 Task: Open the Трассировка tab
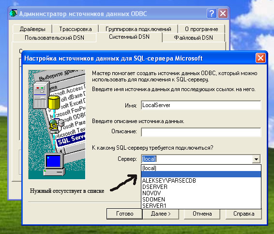tap(76, 29)
